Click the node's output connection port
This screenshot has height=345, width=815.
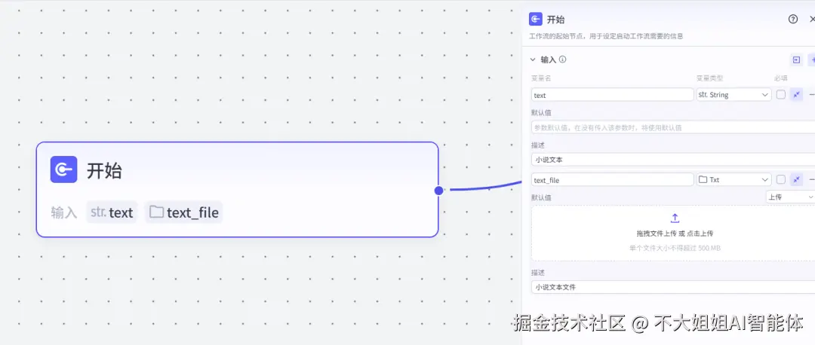(x=438, y=191)
